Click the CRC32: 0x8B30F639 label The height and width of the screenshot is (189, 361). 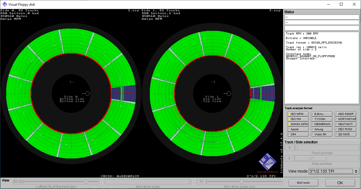pyautogui.click(x=120, y=176)
